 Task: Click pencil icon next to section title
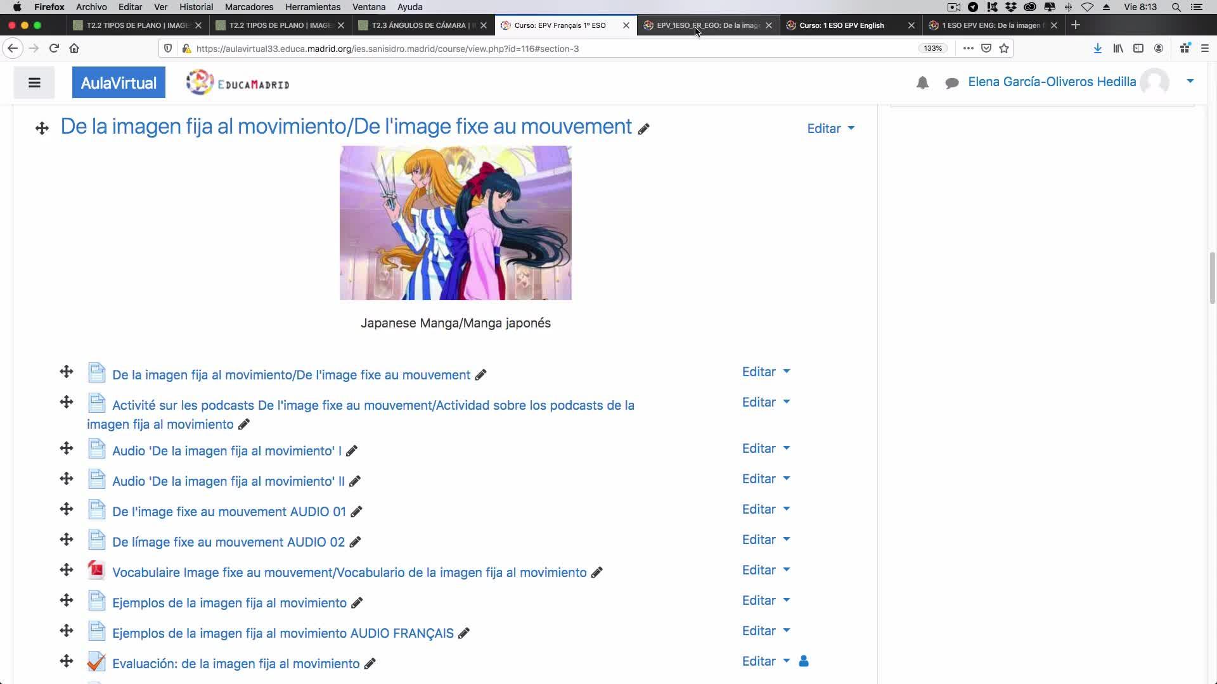(643, 129)
